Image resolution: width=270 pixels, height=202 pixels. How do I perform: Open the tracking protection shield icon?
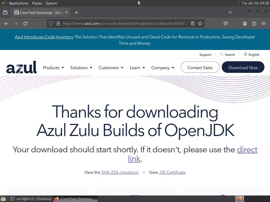(51, 23)
